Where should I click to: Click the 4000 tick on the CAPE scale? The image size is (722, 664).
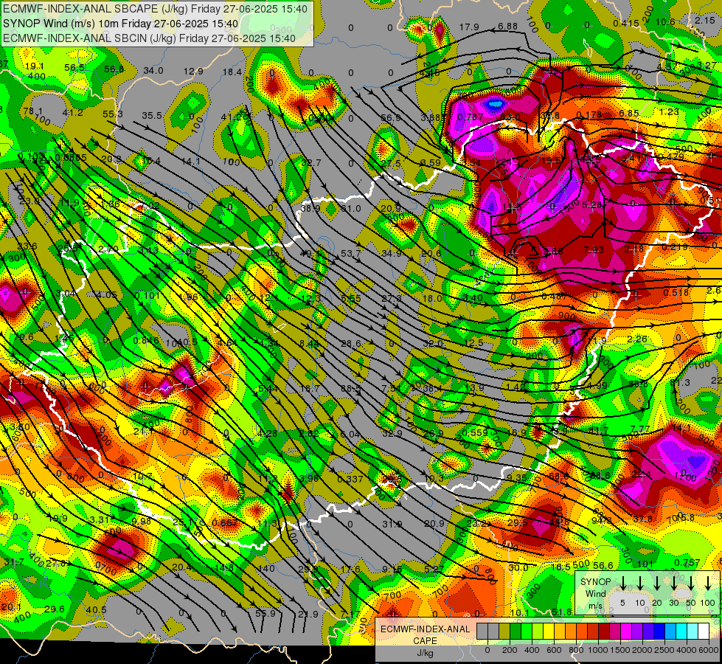(x=687, y=650)
